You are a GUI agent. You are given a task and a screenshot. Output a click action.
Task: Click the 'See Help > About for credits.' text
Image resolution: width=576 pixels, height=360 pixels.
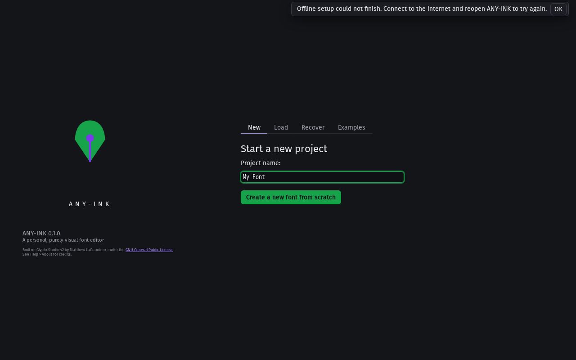coord(47,254)
